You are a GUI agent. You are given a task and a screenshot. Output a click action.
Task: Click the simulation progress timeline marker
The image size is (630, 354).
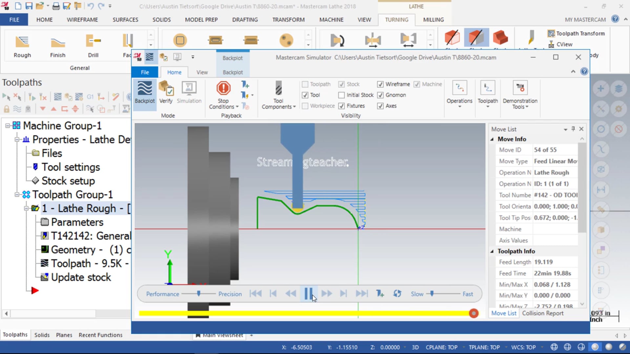(473, 313)
